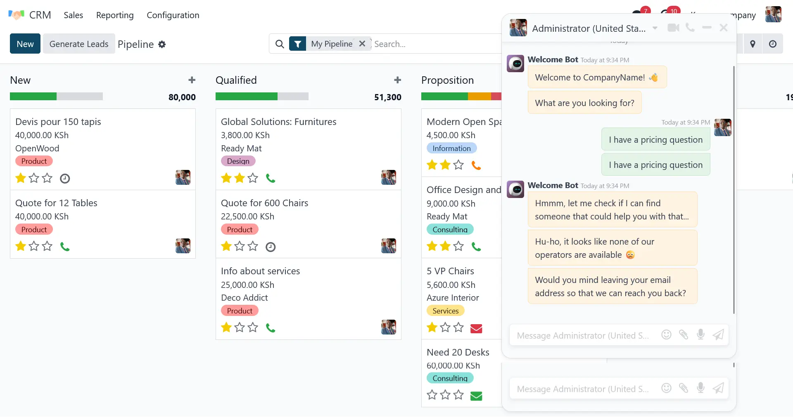Click the Generate Leads button

tap(79, 44)
